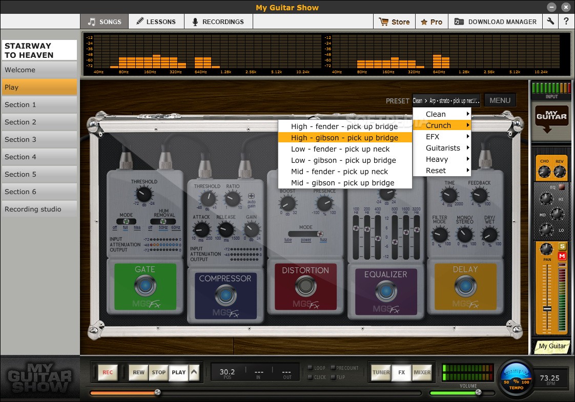Expand the EFX preset submenu
This screenshot has width=575, height=402.
442,137
